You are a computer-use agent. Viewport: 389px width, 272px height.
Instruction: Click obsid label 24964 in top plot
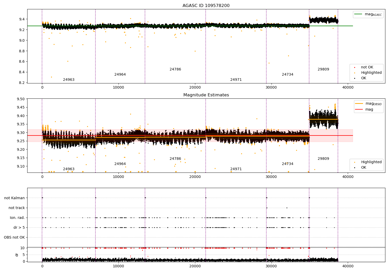pos(120,75)
